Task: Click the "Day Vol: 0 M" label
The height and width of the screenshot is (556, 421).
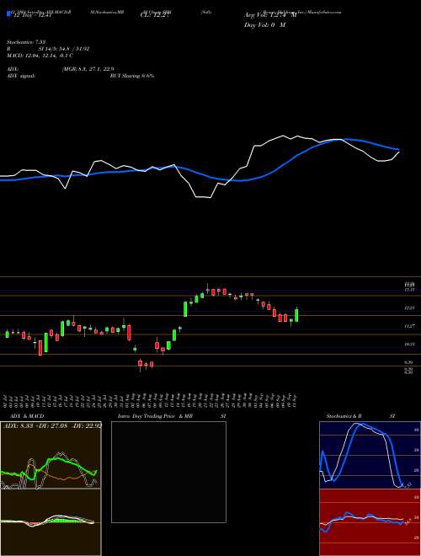Action: click(265, 25)
